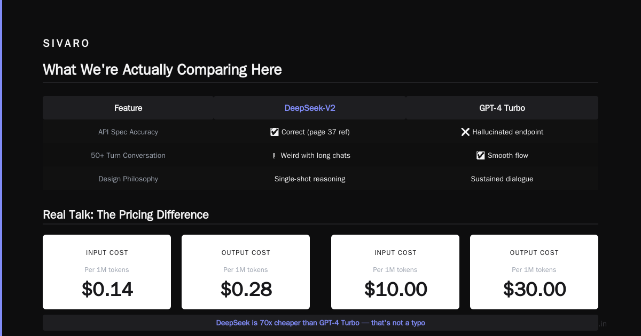Image resolution: width=641 pixels, height=336 pixels.
Task: Click the GPT-4 Turbo column header
Action: [502, 108]
